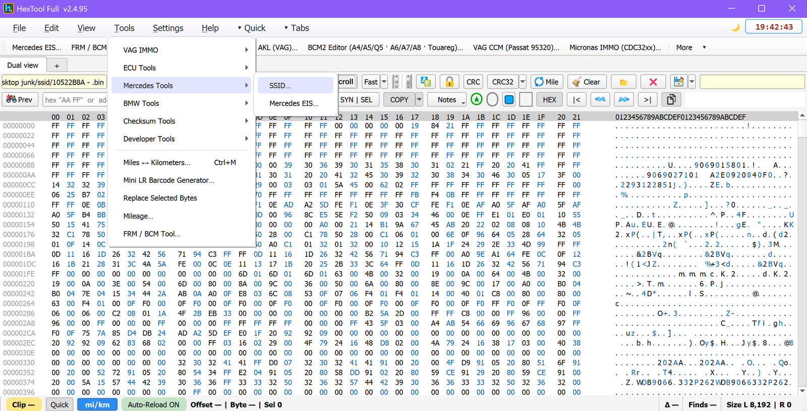Toggle the mi/km status button

pyautogui.click(x=97, y=404)
